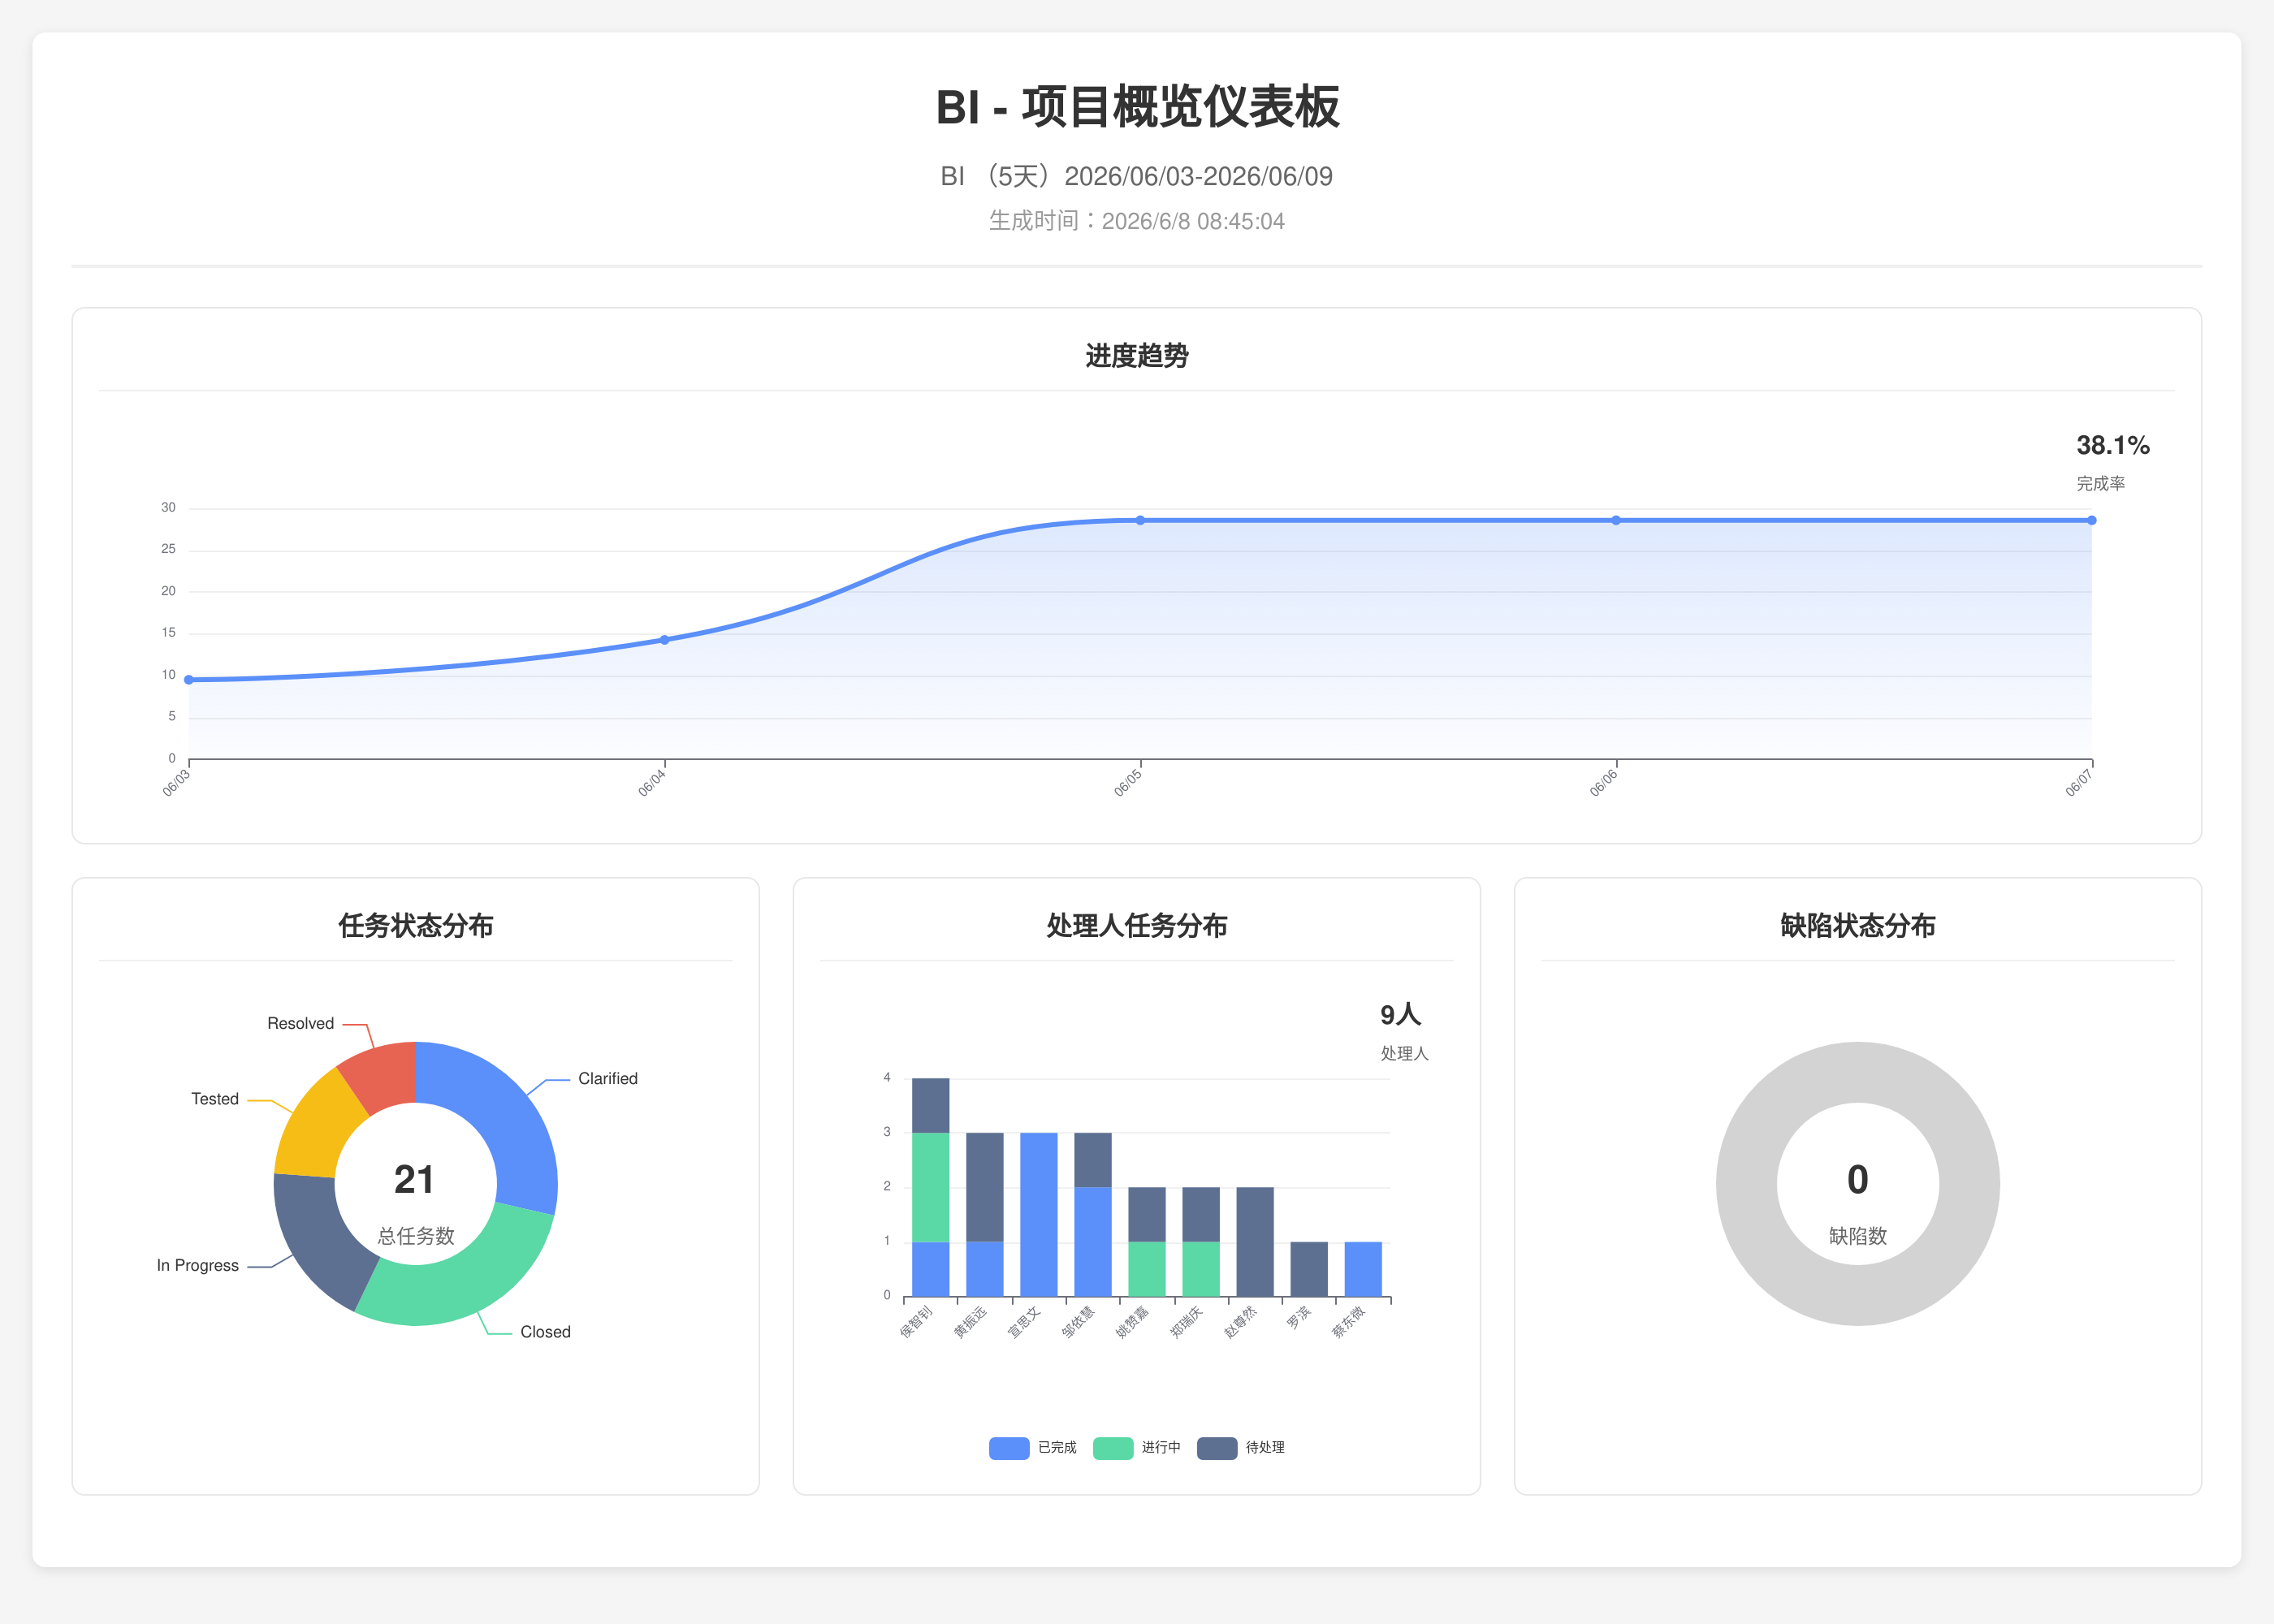This screenshot has width=2274, height=1624.
Task: Click the 06/04 data point on trend line
Action: (664, 640)
